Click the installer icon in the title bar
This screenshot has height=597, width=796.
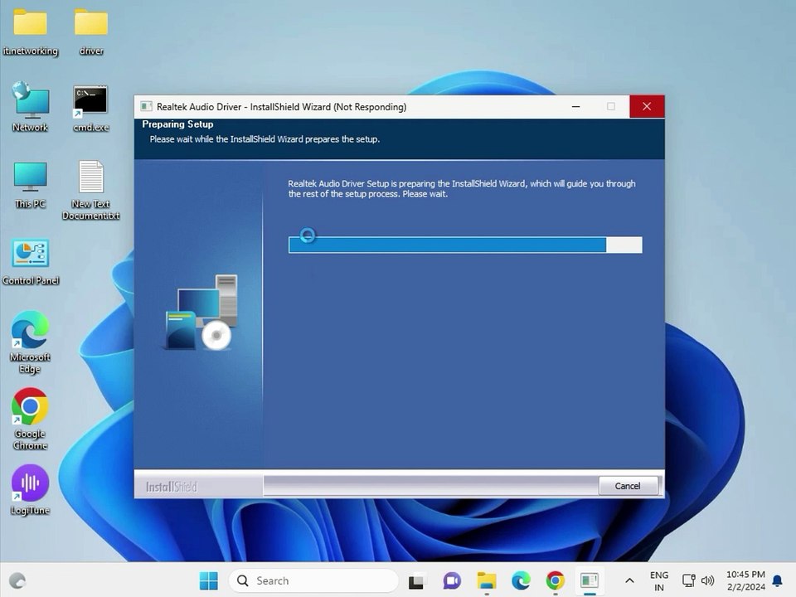147,107
